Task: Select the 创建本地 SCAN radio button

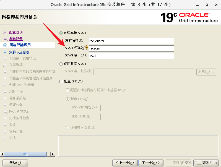Action: (61, 33)
